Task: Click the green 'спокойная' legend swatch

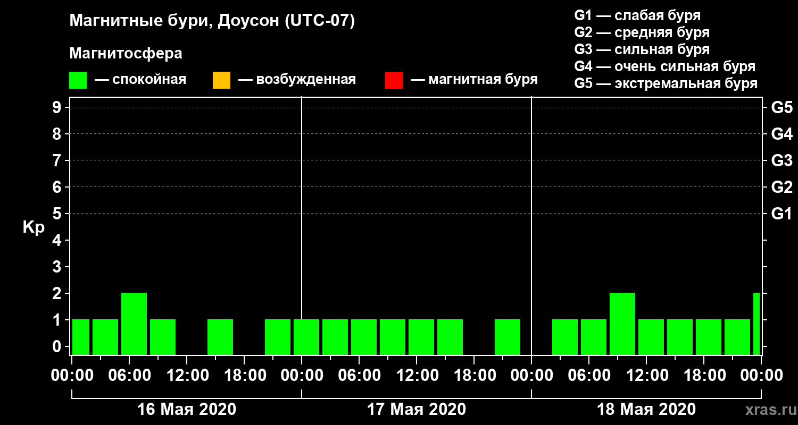Action: (78, 80)
